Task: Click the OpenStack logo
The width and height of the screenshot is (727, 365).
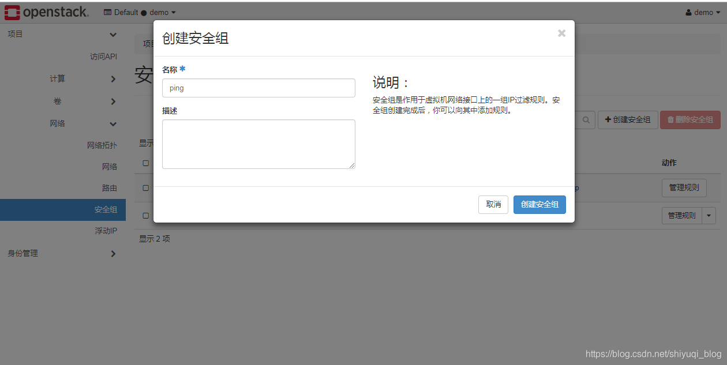Action: [46, 12]
